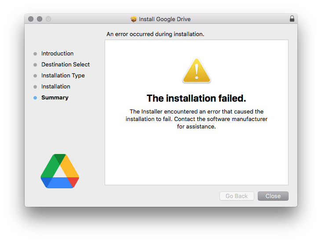The image size is (322, 242).
Task: Click the error description paragraph text
Action: [196, 119]
